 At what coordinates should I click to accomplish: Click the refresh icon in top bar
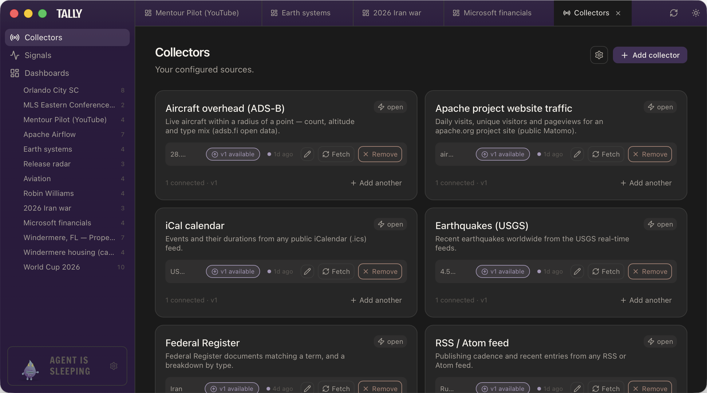tap(674, 13)
